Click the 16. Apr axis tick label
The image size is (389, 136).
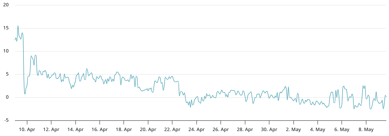point(100,129)
